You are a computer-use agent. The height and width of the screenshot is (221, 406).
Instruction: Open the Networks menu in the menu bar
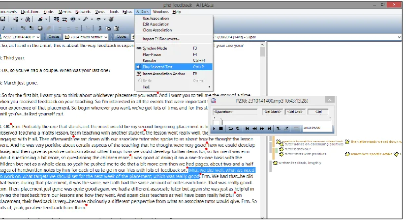tap(83, 12)
